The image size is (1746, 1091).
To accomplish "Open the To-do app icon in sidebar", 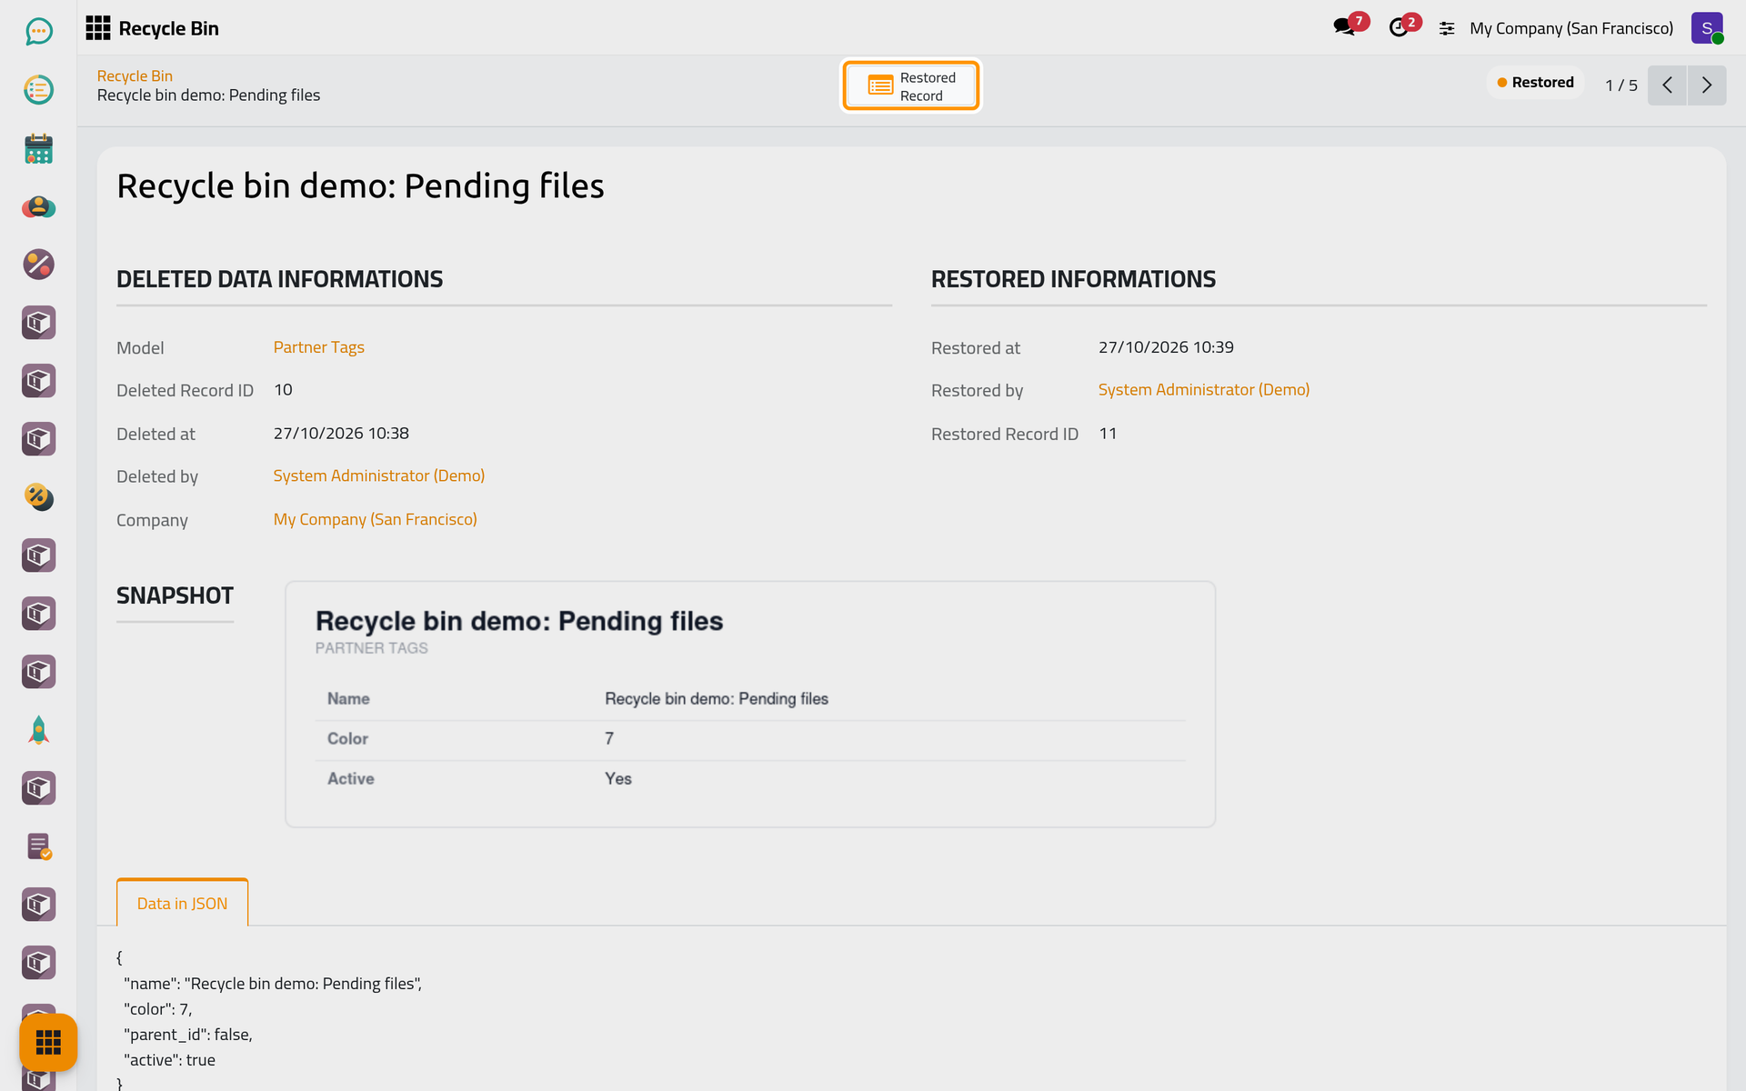I will click(x=38, y=90).
